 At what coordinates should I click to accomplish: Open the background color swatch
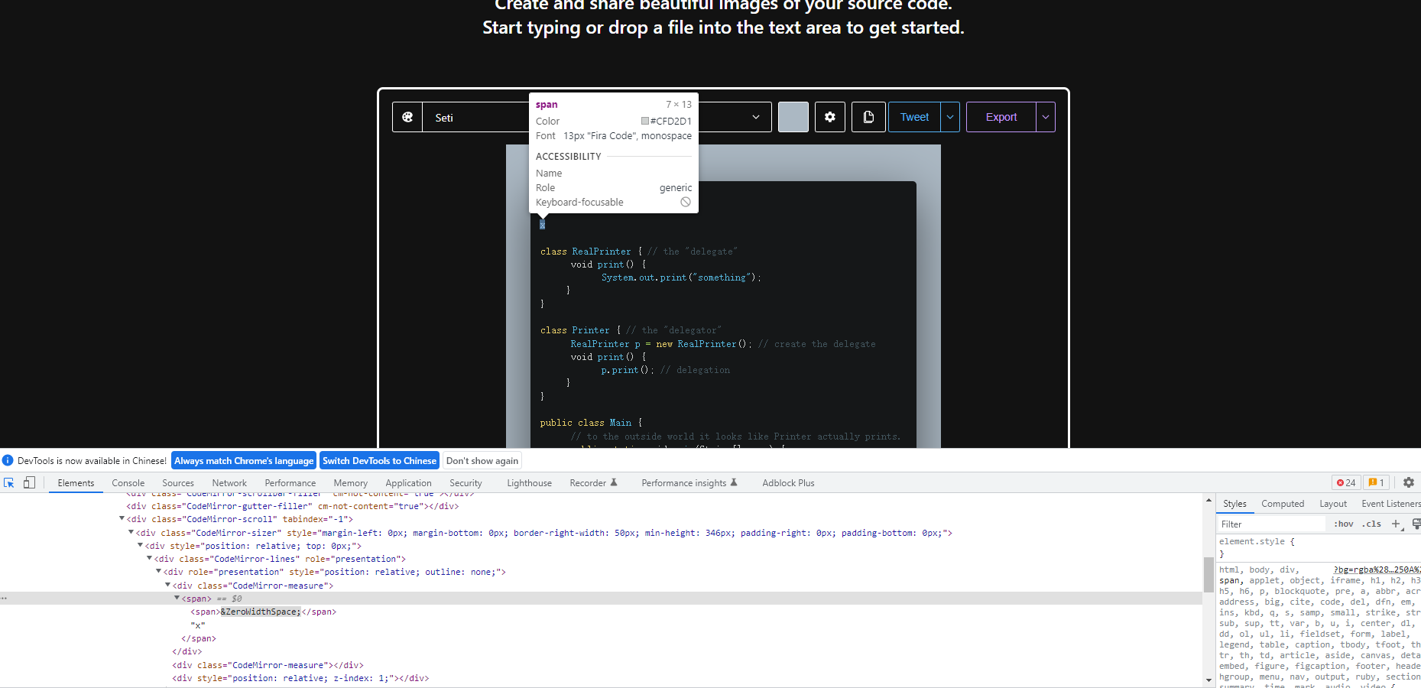[793, 117]
